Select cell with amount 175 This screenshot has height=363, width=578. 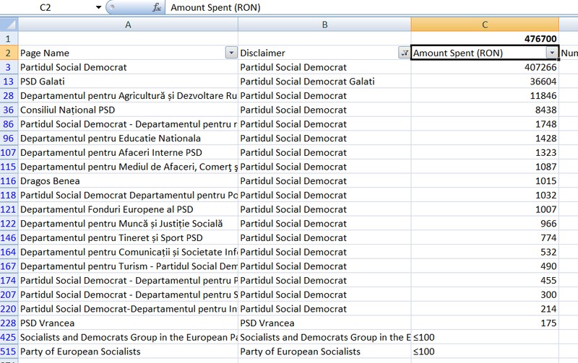[485, 323]
